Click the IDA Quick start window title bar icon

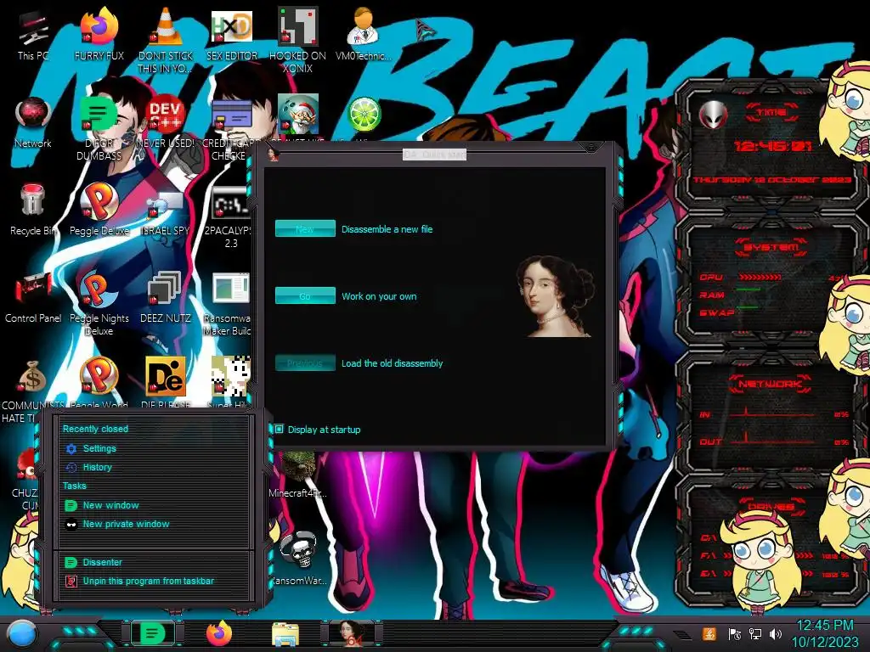(273, 155)
